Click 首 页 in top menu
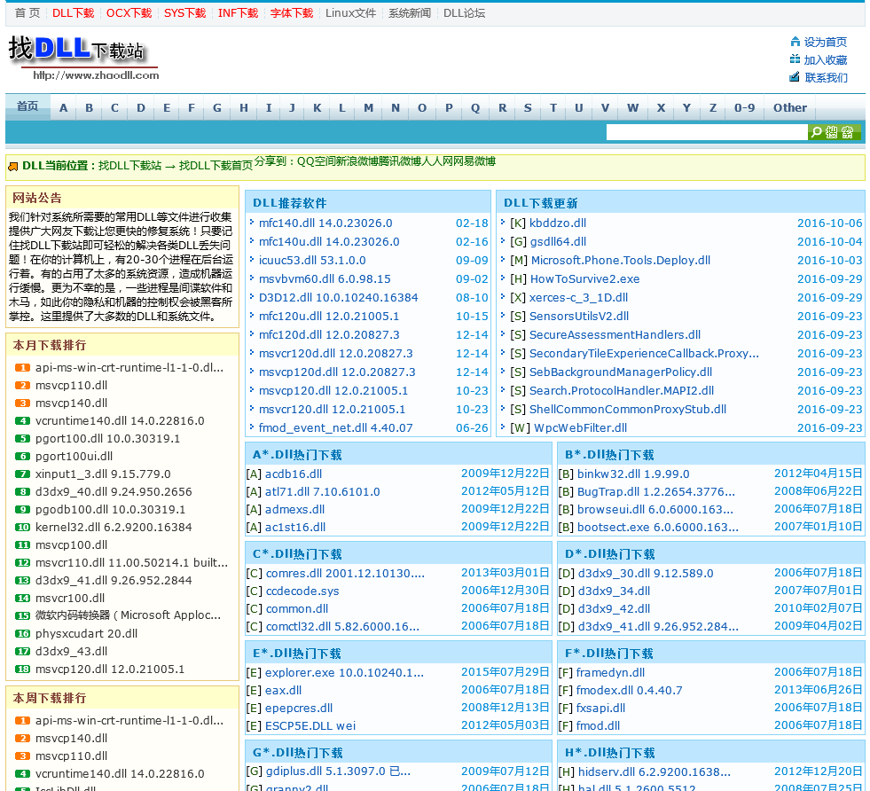The image size is (870, 791). click(x=27, y=12)
